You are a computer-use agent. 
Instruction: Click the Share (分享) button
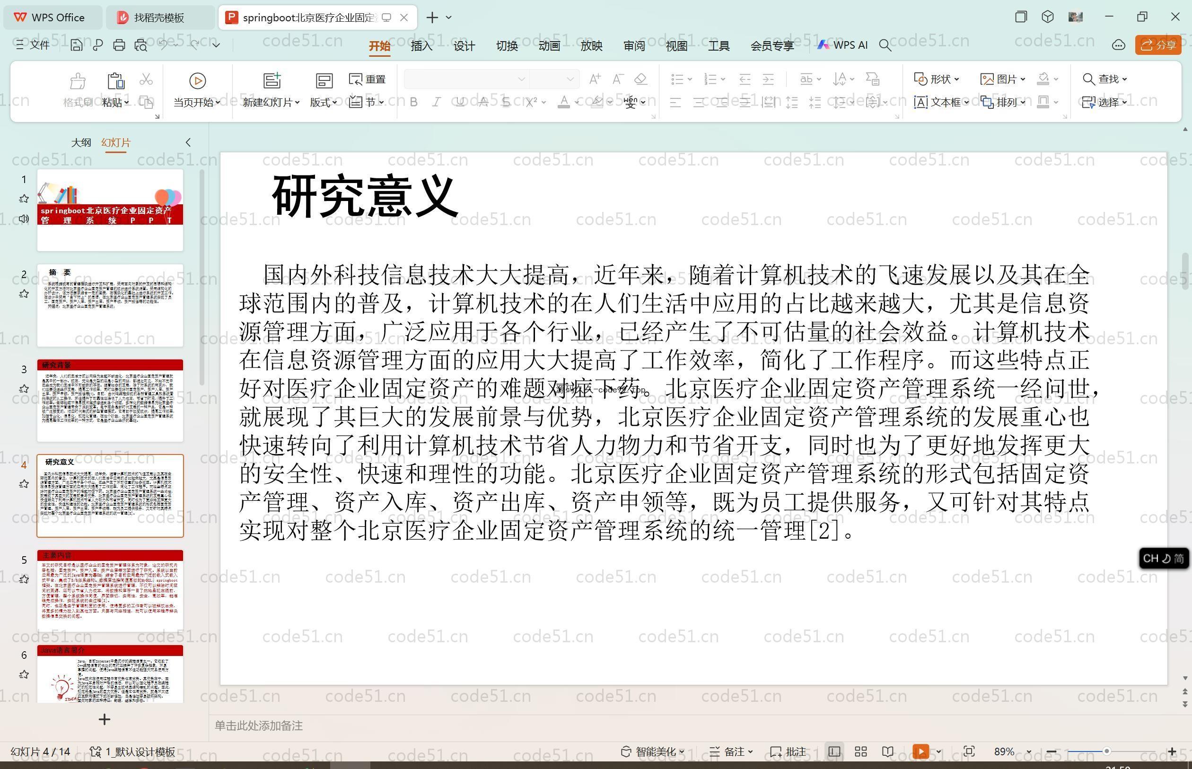tap(1158, 45)
